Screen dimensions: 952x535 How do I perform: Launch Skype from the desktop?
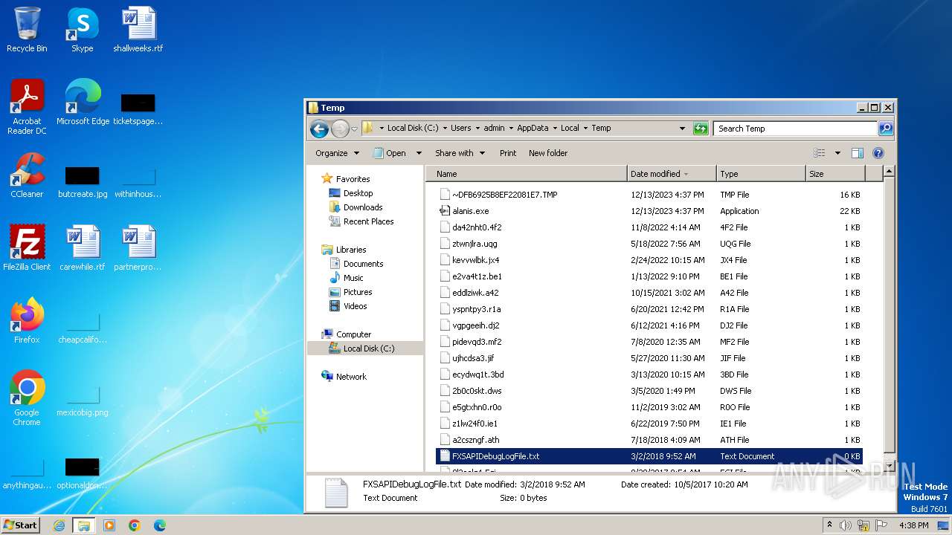[82, 30]
